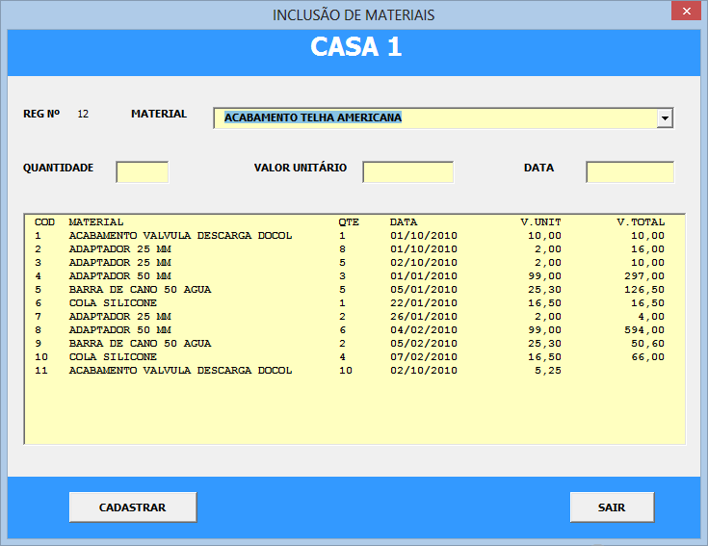The width and height of the screenshot is (708, 546).
Task: Select row 4 ADAPTADOR 50 MM
Action: click(x=354, y=276)
